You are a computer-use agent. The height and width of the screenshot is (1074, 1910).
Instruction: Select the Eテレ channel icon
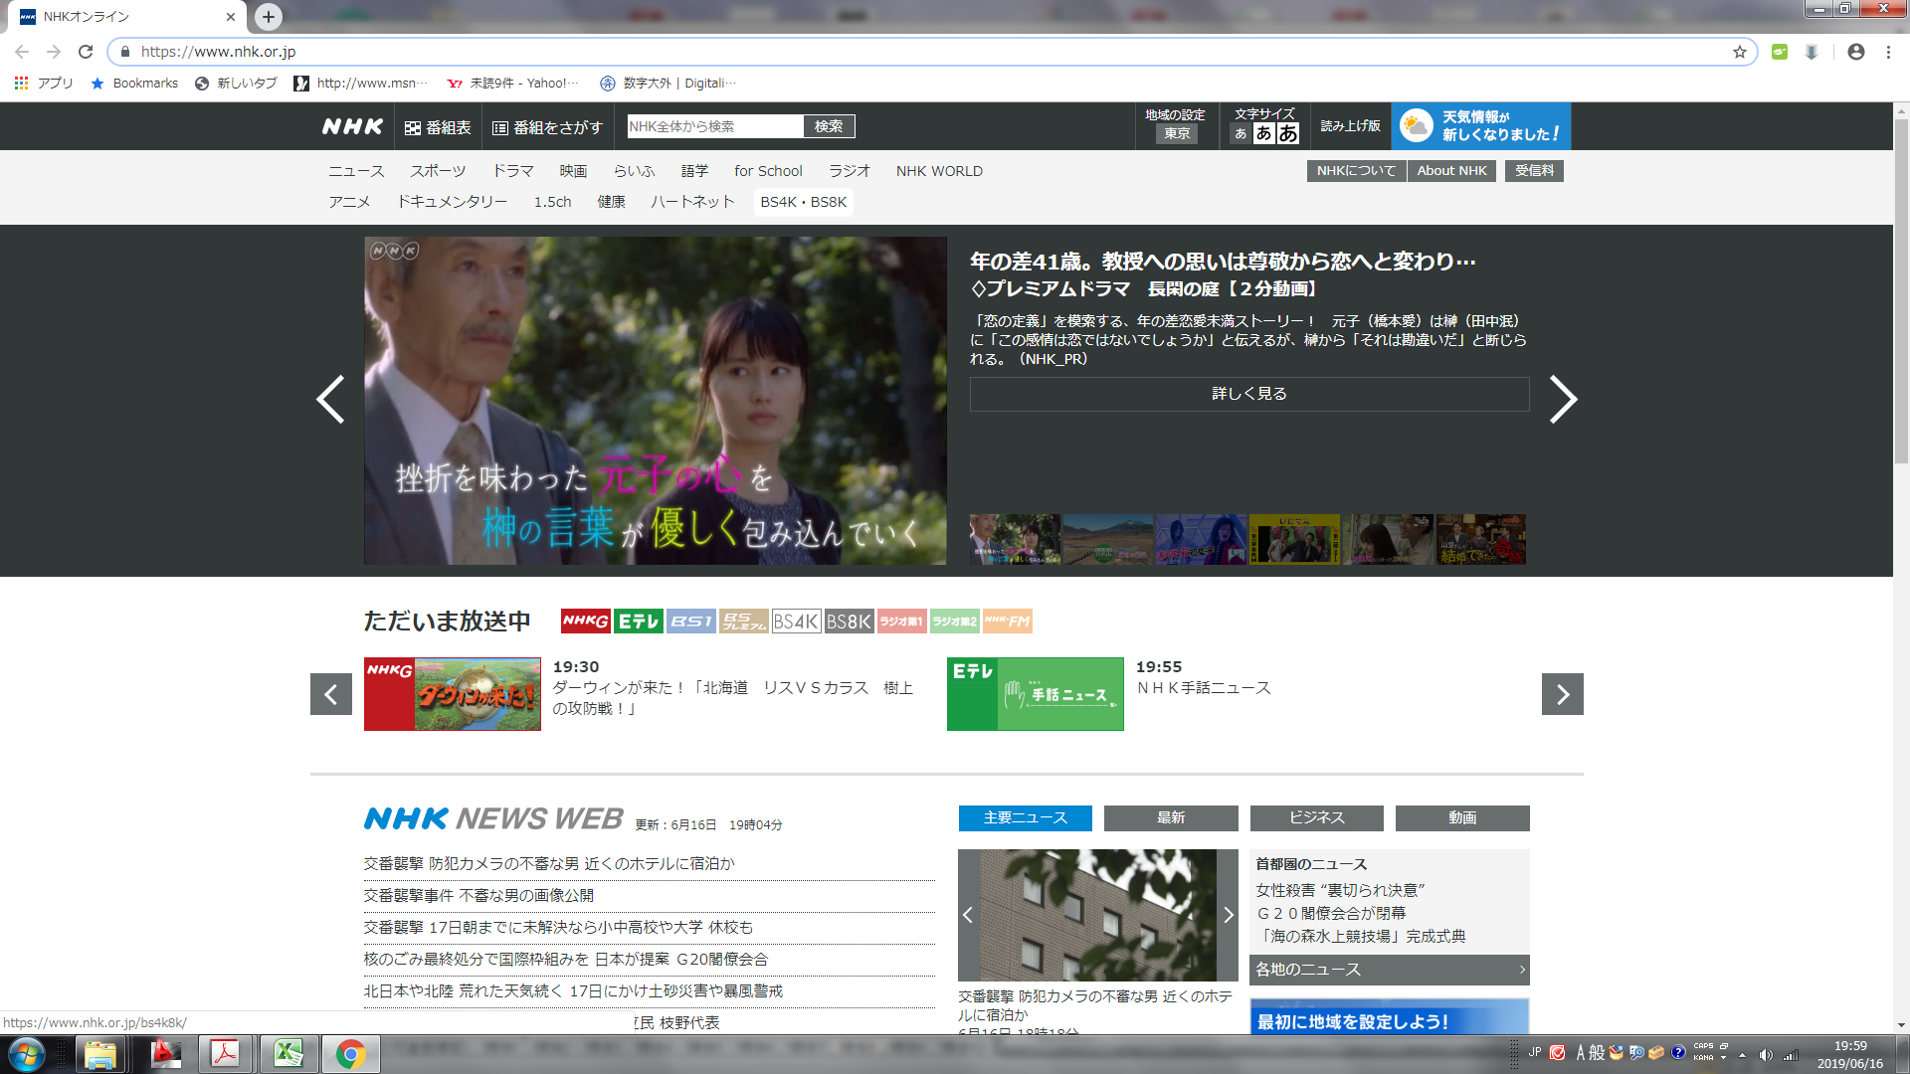click(639, 622)
